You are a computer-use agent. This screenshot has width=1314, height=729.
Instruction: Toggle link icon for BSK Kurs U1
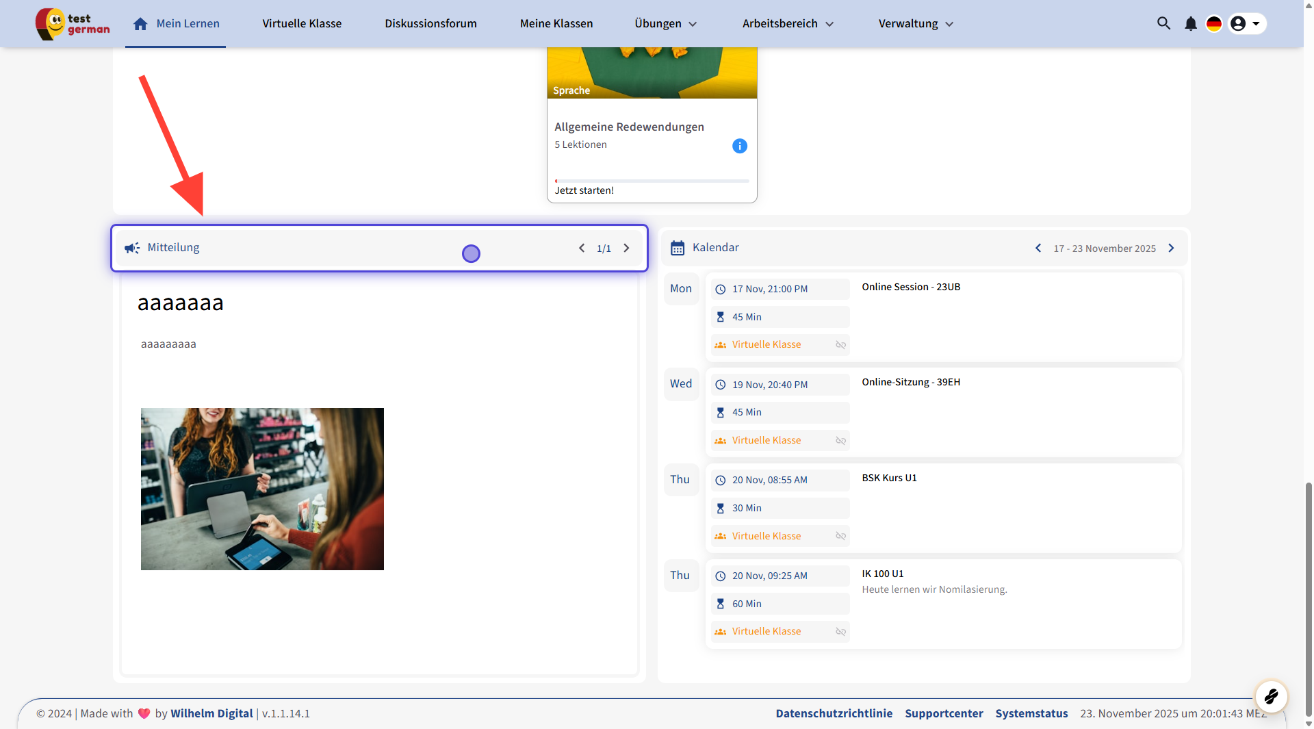click(x=841, y=536)
